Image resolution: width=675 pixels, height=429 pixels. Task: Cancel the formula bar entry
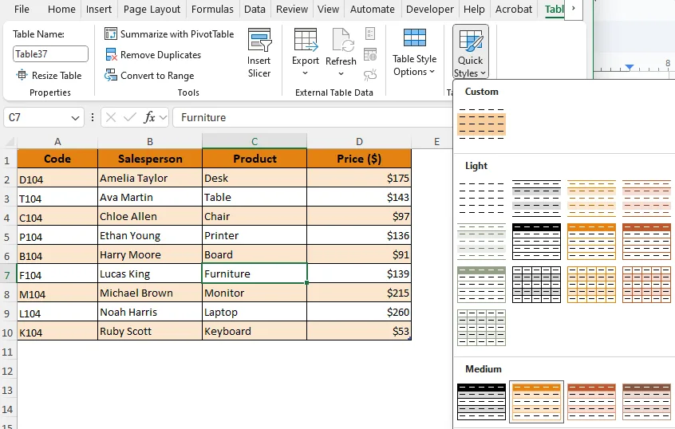[111, 117]
